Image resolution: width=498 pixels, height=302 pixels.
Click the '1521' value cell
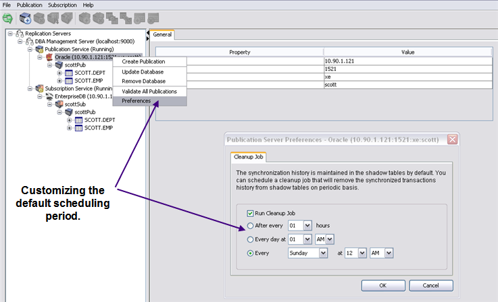click(x=408, y=69)
